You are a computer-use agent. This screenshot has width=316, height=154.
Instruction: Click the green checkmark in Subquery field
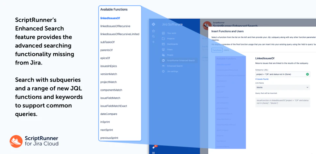click(307, 74)
